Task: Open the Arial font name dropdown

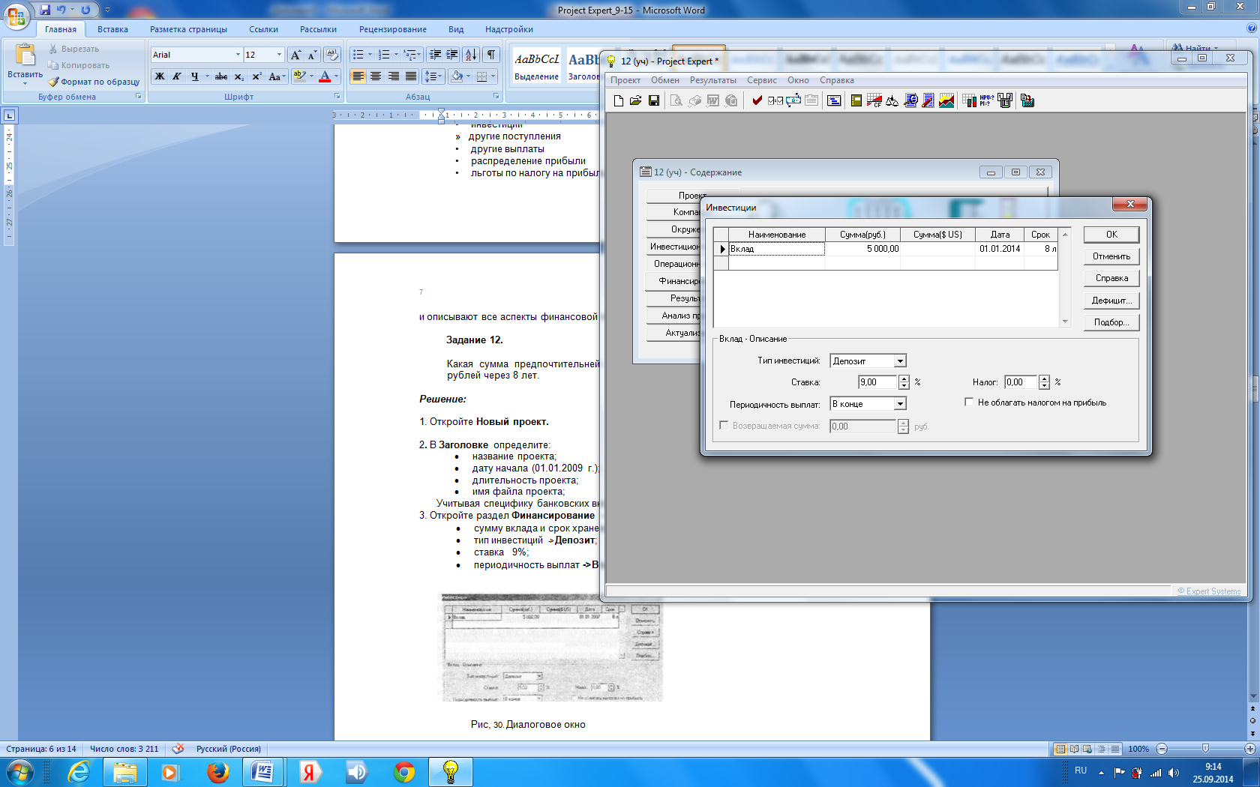Action: (x=238, y=55)
